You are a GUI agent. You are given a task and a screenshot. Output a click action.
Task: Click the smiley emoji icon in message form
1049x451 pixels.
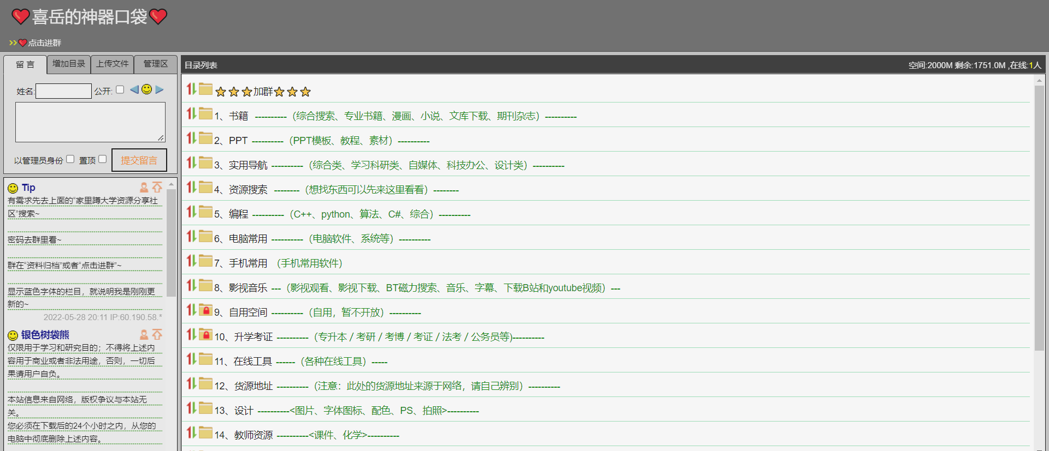146,89
